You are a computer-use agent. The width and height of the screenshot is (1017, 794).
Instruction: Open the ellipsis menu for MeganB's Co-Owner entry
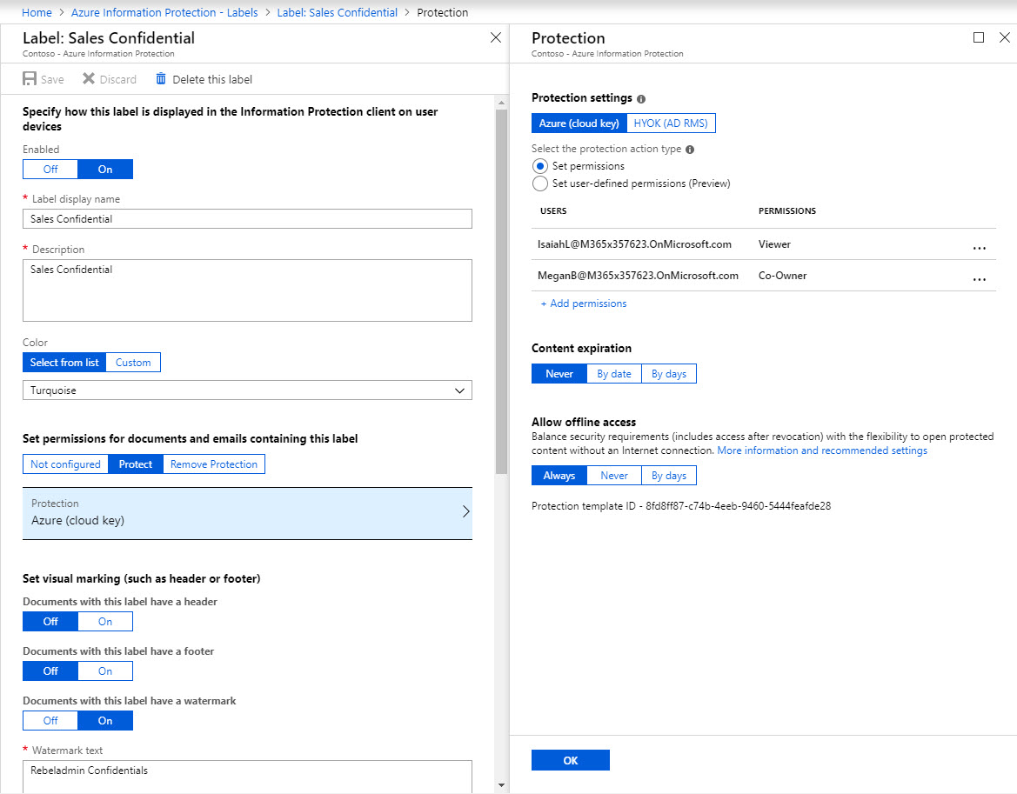(x=980, y=279)
